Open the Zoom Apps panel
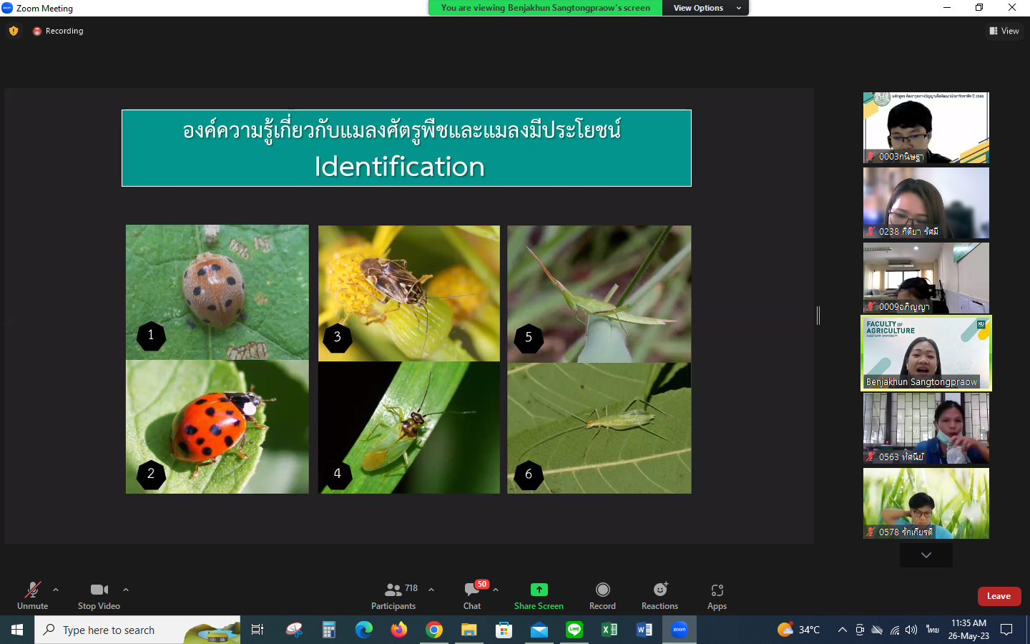 (x=717, y=595)
